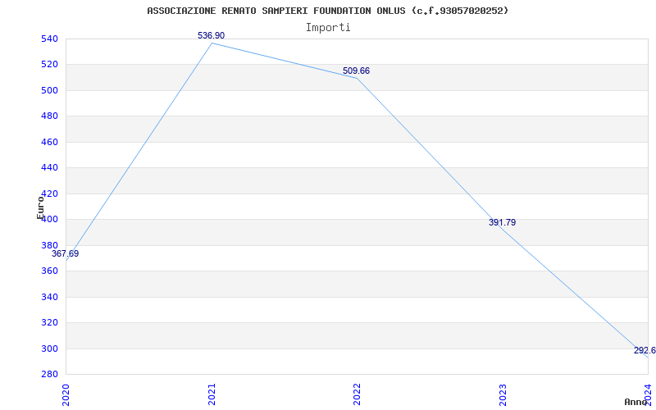Click the data label 509.66
This screenshot has height=410, width=656.
pyautogui.click(x=356, y=71)
